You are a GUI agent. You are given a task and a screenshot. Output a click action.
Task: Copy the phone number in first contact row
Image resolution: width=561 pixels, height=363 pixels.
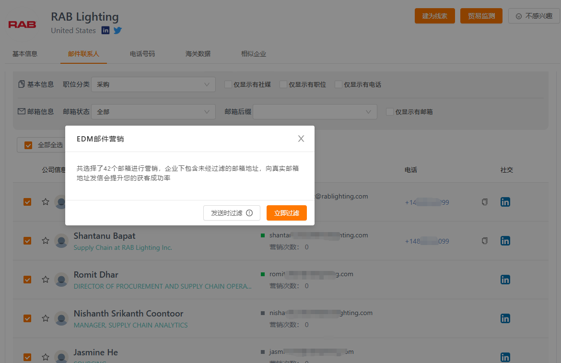click(x=484, y=202)
